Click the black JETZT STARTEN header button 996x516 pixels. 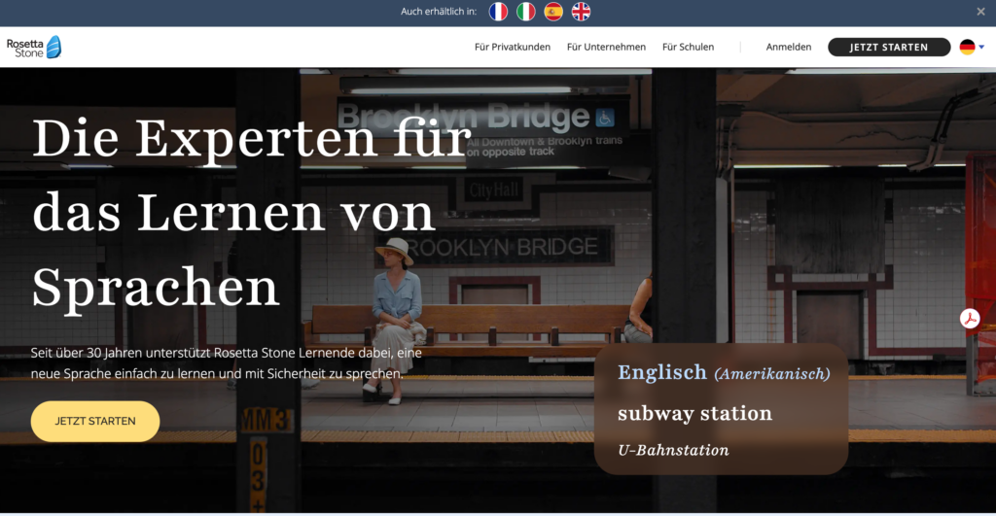click(x=889, y=47)
